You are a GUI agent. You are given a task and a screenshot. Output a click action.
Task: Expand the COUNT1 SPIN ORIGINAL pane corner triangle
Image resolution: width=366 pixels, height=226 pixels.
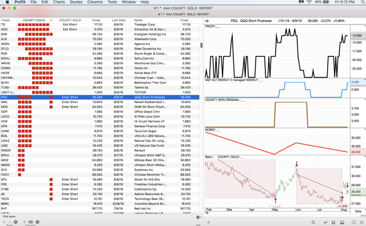pyautogui.click(x=365, y=99)
